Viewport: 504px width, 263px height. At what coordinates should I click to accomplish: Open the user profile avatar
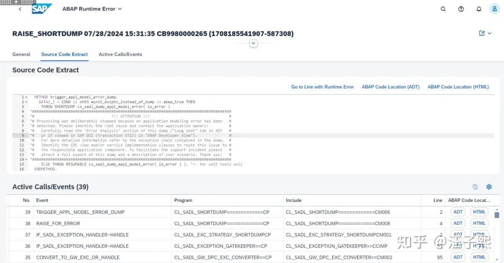494,8
